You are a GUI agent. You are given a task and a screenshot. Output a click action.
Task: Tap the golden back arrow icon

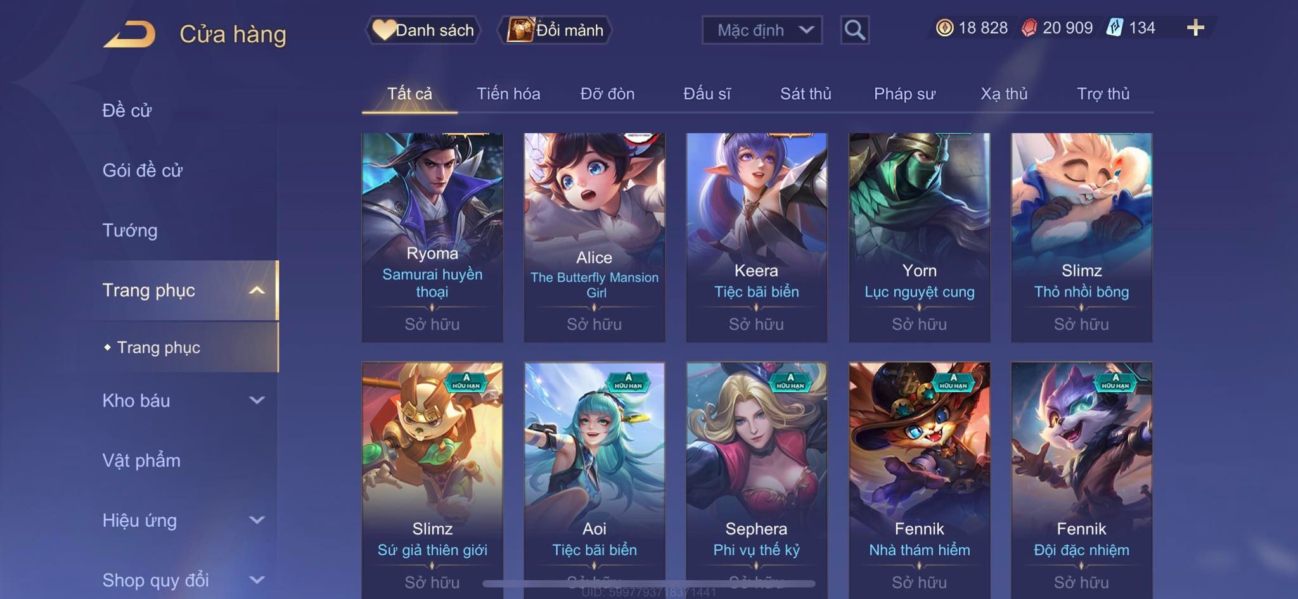130,34
